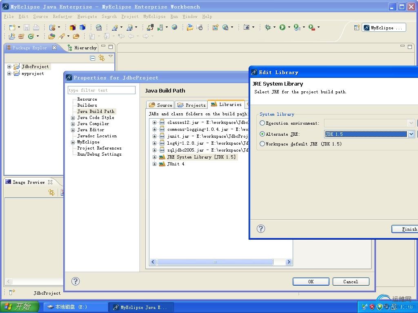
Task: Open the web browser globe icon
Action: [174, 27]
